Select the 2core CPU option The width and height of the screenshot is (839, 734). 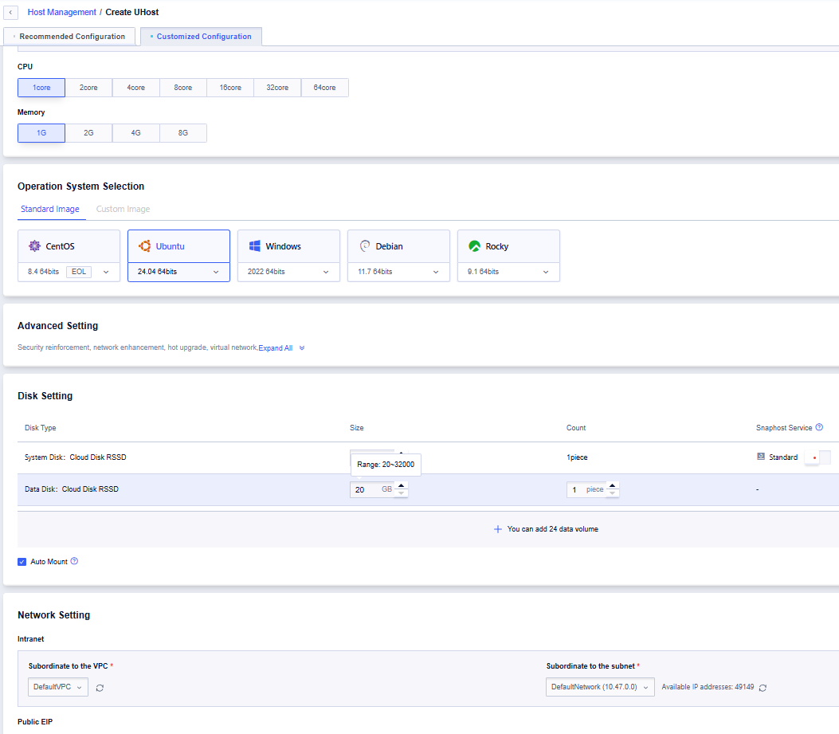coord(88,88)
